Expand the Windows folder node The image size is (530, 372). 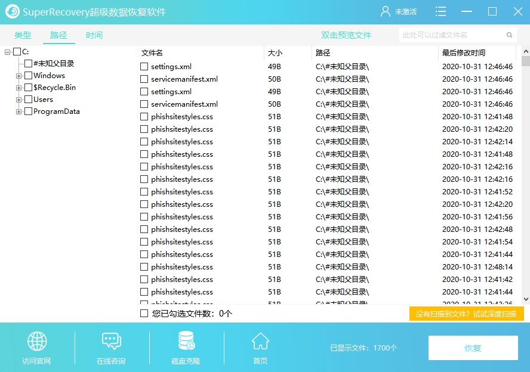pyautogui.click(x=19, y=76)
